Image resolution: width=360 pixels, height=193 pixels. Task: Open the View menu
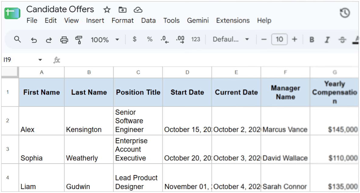pyautogui.click(x=71, y=20)
